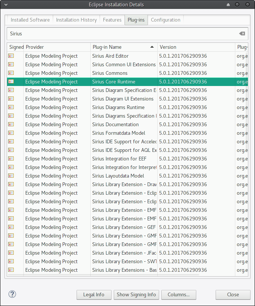Click the Sirius IDE Support for AQL name
255x306 pixels.
124,150
